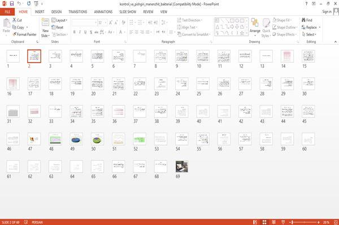The height and width of the screenshot is (225, 339).
Task: Toggle Italic formatting
Action: pos(80,32)
